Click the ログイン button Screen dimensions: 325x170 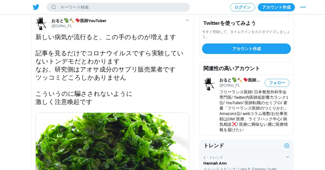(243, 7)
